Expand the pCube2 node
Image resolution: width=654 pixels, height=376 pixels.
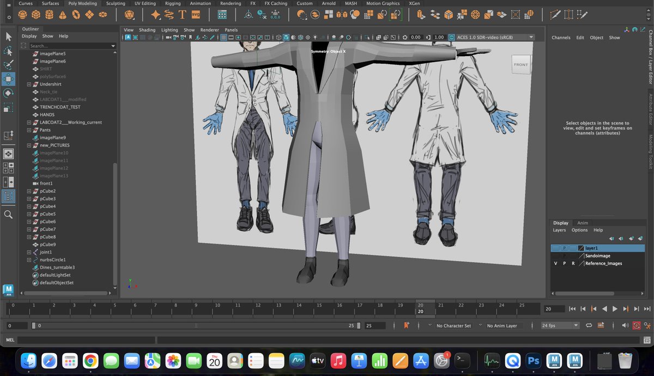pos(29,191)
